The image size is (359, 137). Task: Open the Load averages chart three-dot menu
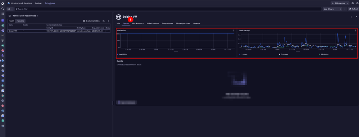(355, 31)
